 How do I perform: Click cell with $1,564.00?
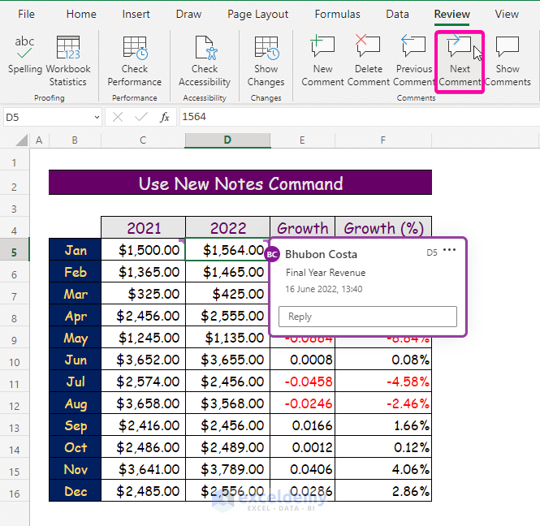[x=227, y=249]
